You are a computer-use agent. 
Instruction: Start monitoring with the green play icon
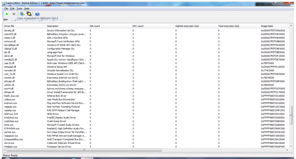click(7, 14)
